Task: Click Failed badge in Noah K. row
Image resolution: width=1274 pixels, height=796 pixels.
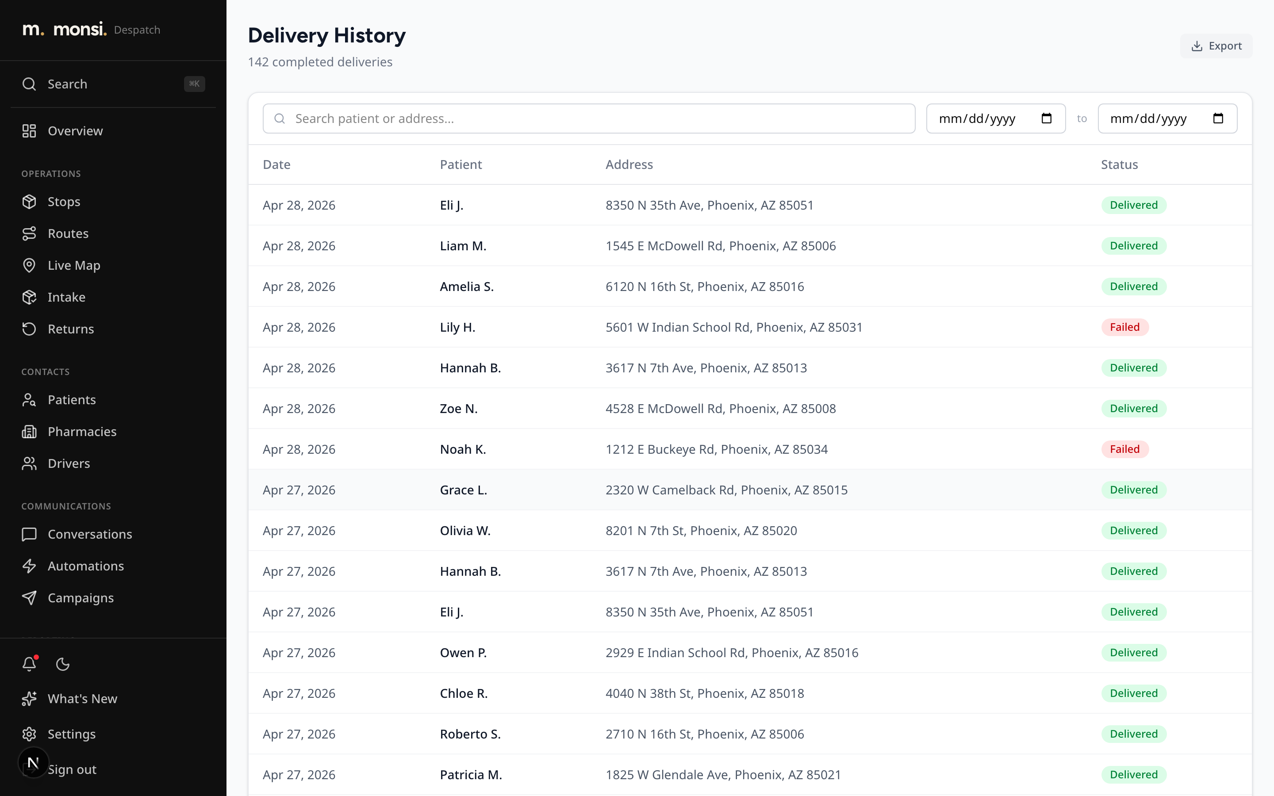Action: point(1125,449)
